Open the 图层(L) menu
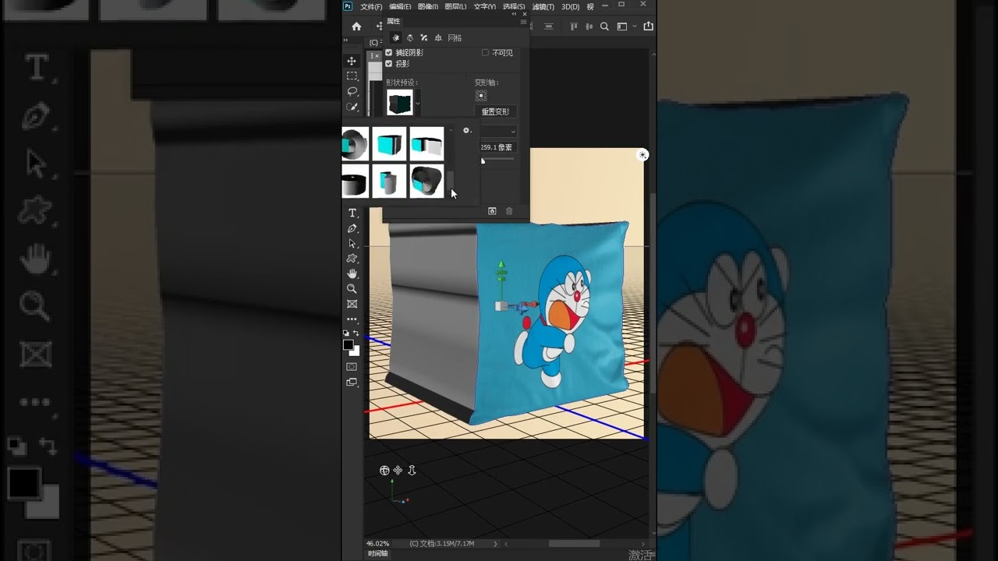Viewport: 998px width, 561px height. point(455,6)
